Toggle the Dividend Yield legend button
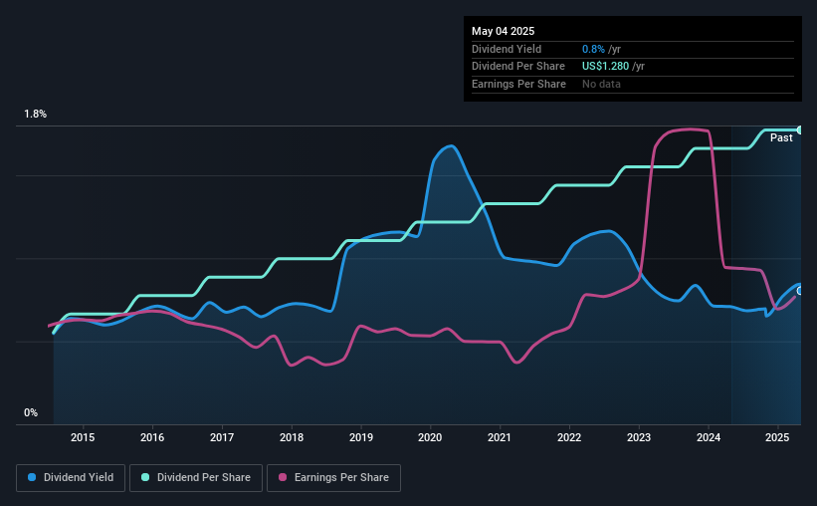 click(x=71, y=478)
